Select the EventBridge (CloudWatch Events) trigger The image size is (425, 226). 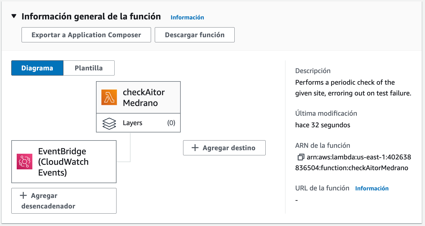pos(64,162)
